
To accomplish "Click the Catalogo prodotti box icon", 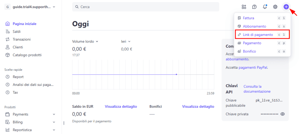I will pyautogui.click(x=7, y=55).
